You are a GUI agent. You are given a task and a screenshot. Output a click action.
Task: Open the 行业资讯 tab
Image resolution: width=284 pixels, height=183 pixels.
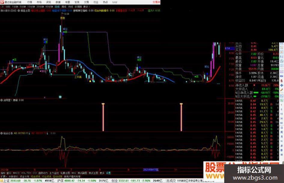pyautogui.click(x=47, y=176)
